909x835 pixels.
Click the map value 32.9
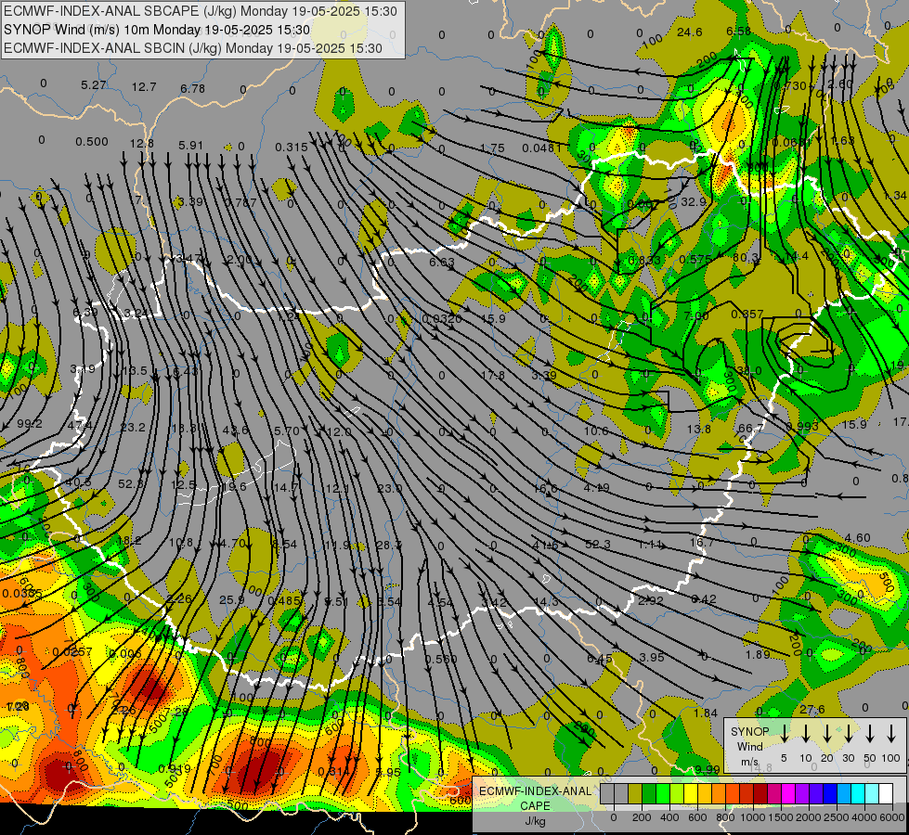coord(694,201)
